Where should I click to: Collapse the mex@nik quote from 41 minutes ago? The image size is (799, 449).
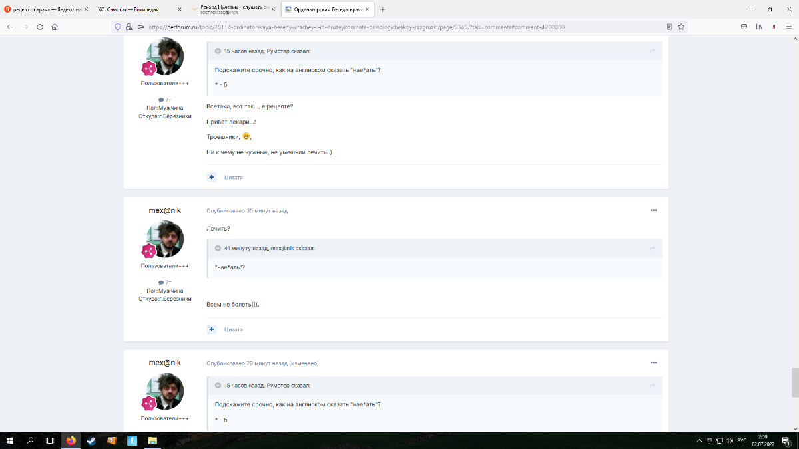(218, 248)
